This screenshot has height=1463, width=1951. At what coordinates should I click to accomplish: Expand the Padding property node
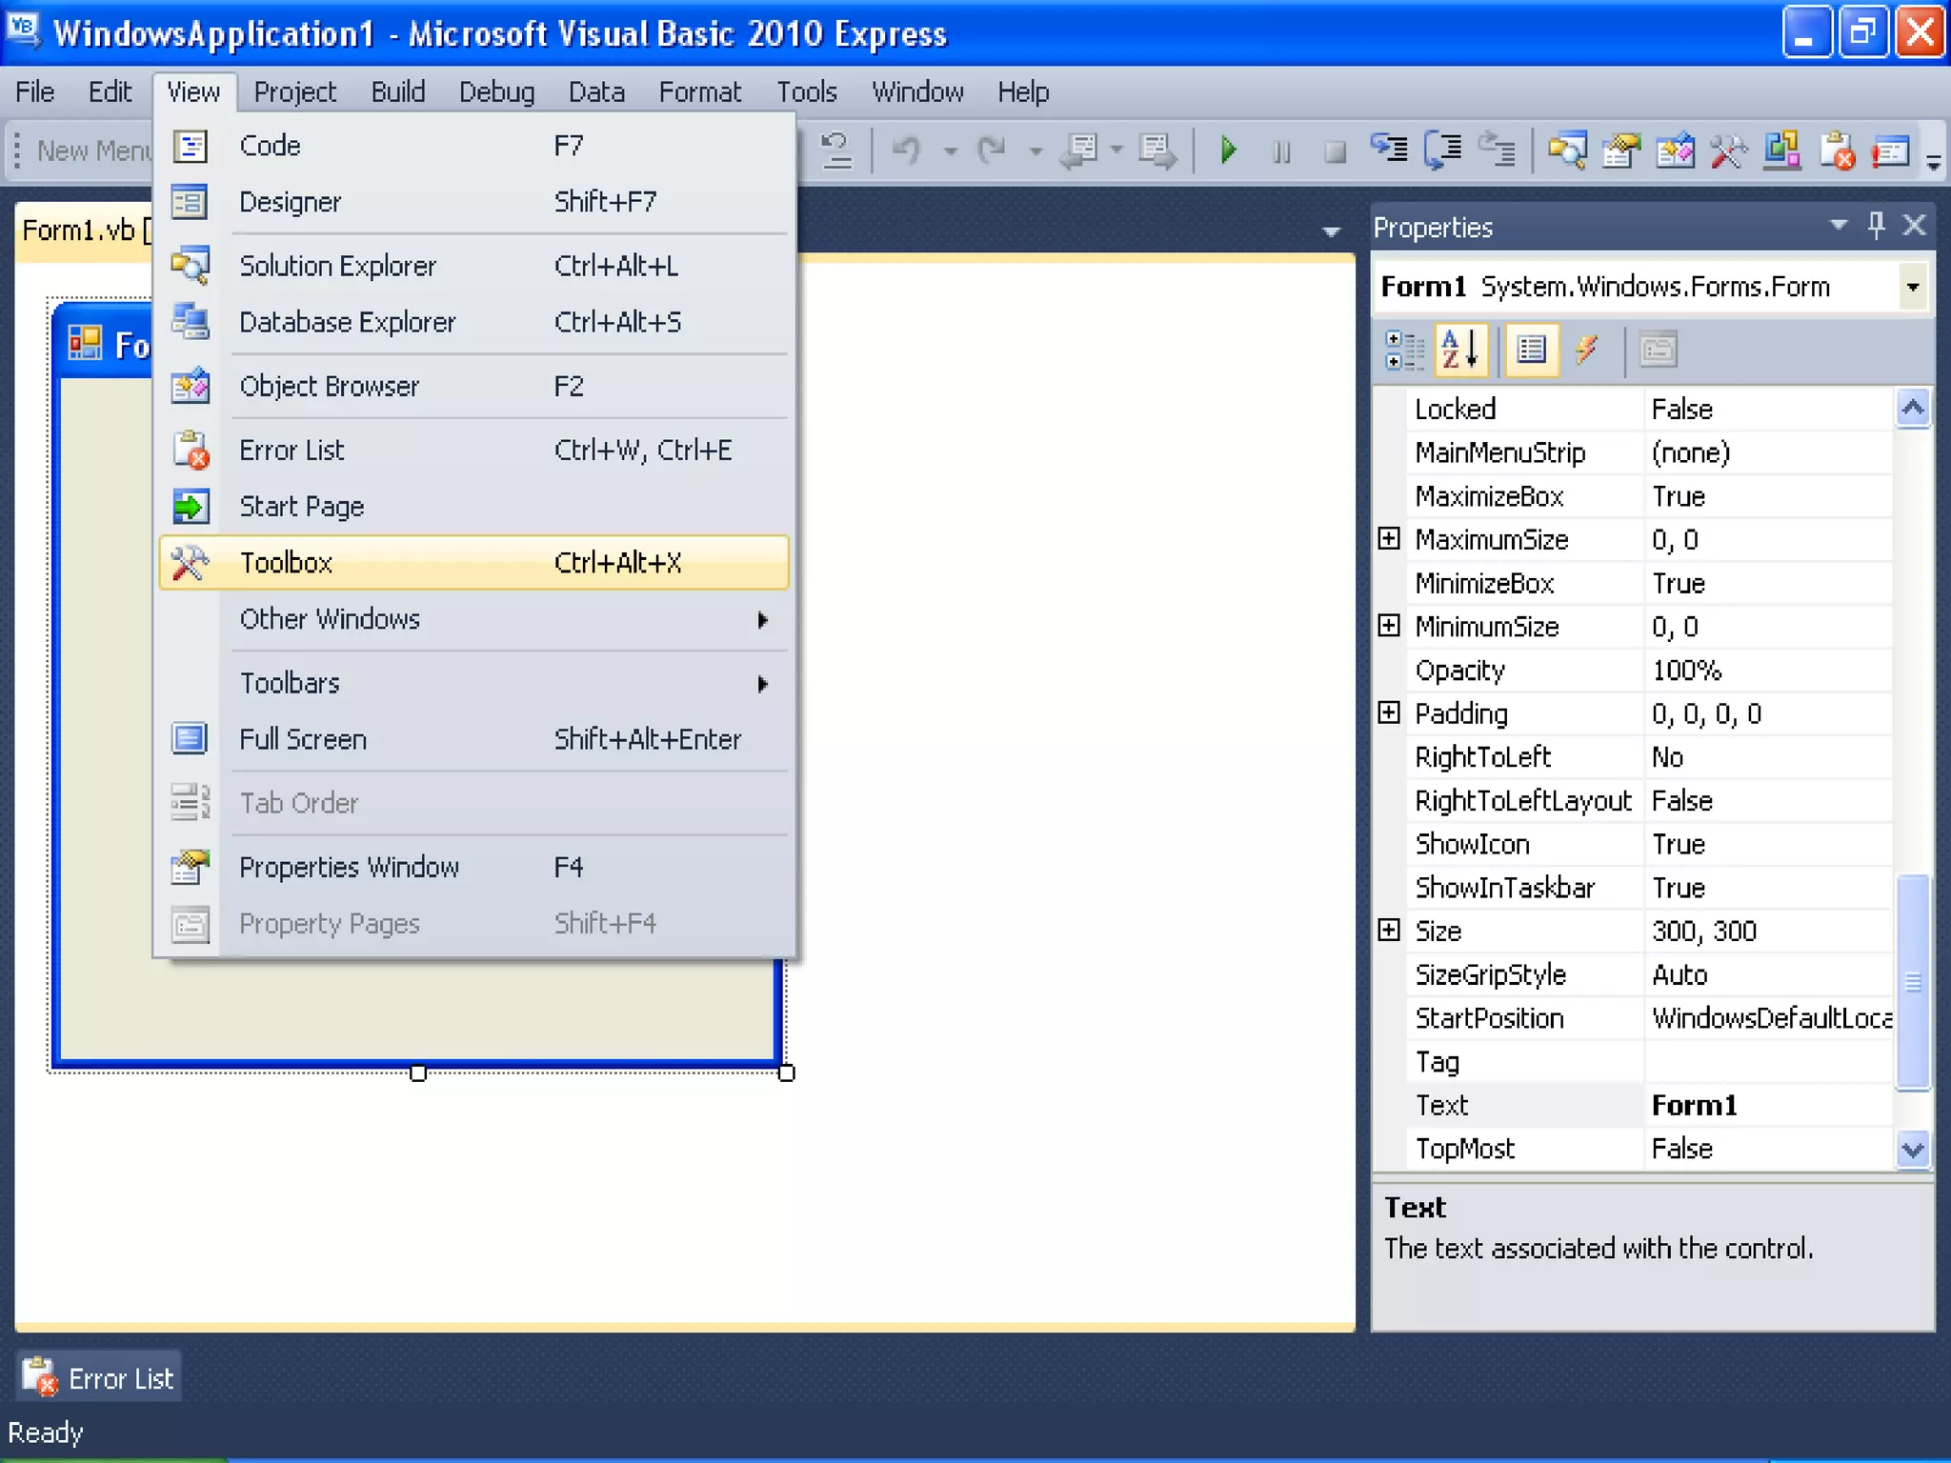(1389, 712)
